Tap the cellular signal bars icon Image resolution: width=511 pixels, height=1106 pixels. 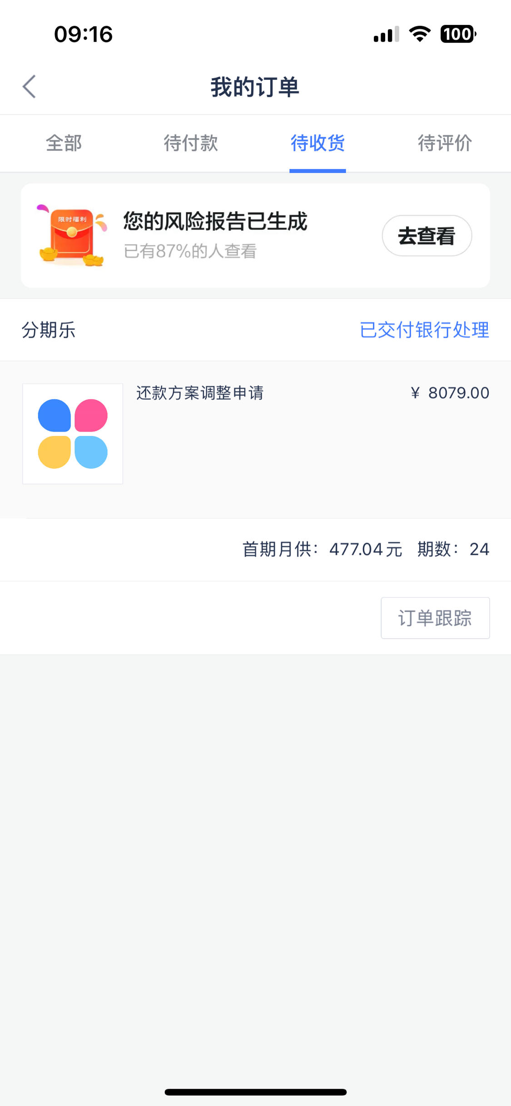click(x=387, y=34)
